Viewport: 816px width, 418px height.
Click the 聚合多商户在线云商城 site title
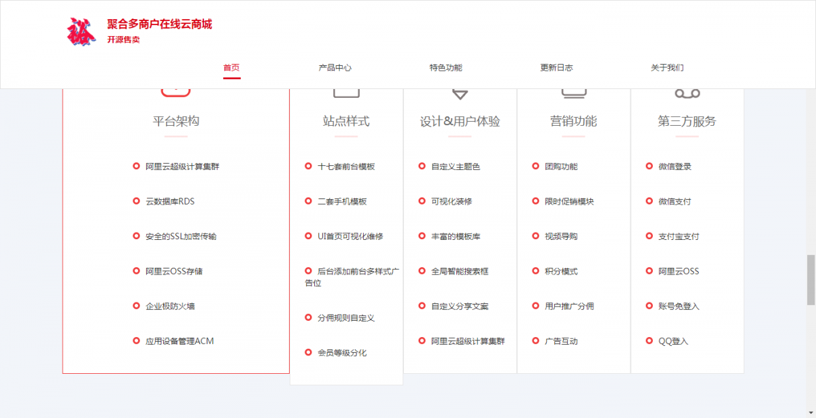pos(159,24)
